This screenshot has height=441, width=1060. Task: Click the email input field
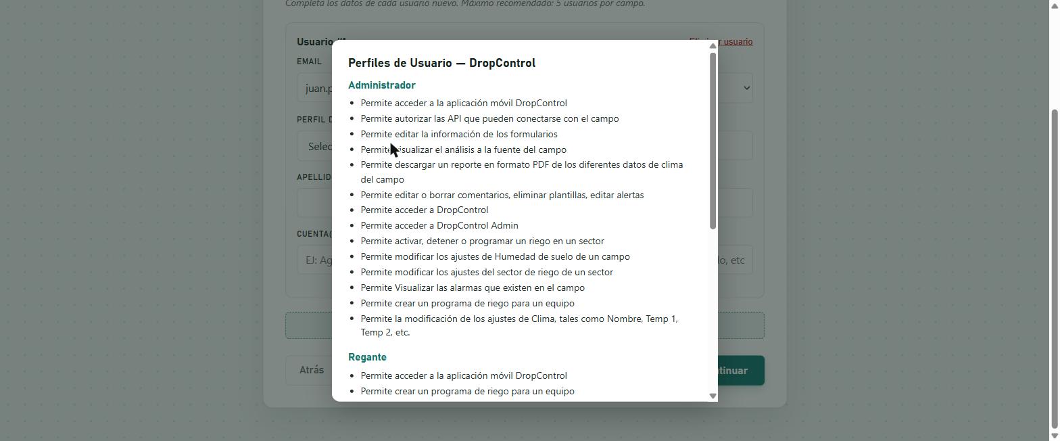pyautogui.click(x=315, y=88)
